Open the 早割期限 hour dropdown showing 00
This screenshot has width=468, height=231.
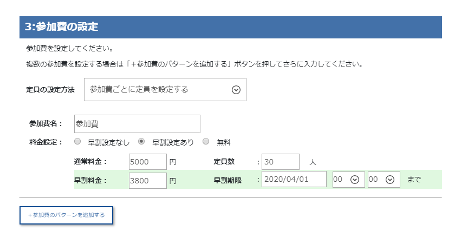[x=349, y=180]
